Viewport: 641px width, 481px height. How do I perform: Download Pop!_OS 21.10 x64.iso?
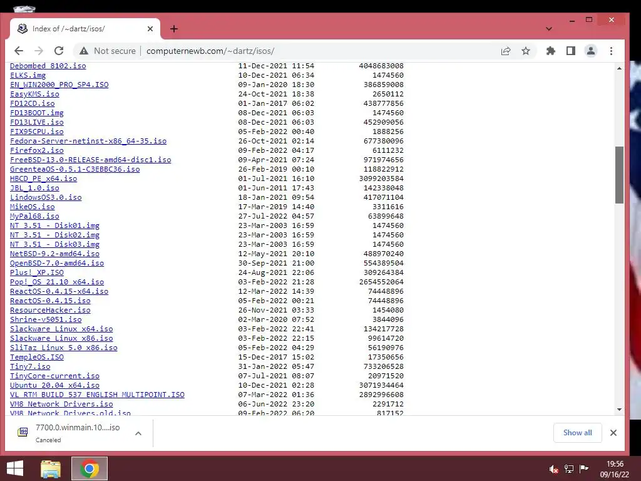(x=57, y=282)
